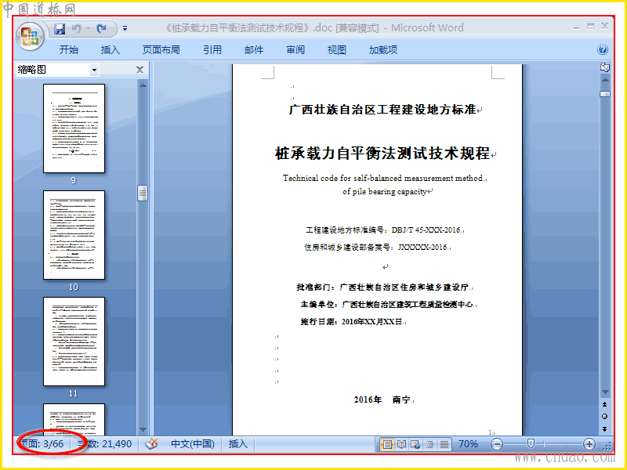Open the 页面布局 ribbon tab
The image size is (627, 470).
click(161, 49)
